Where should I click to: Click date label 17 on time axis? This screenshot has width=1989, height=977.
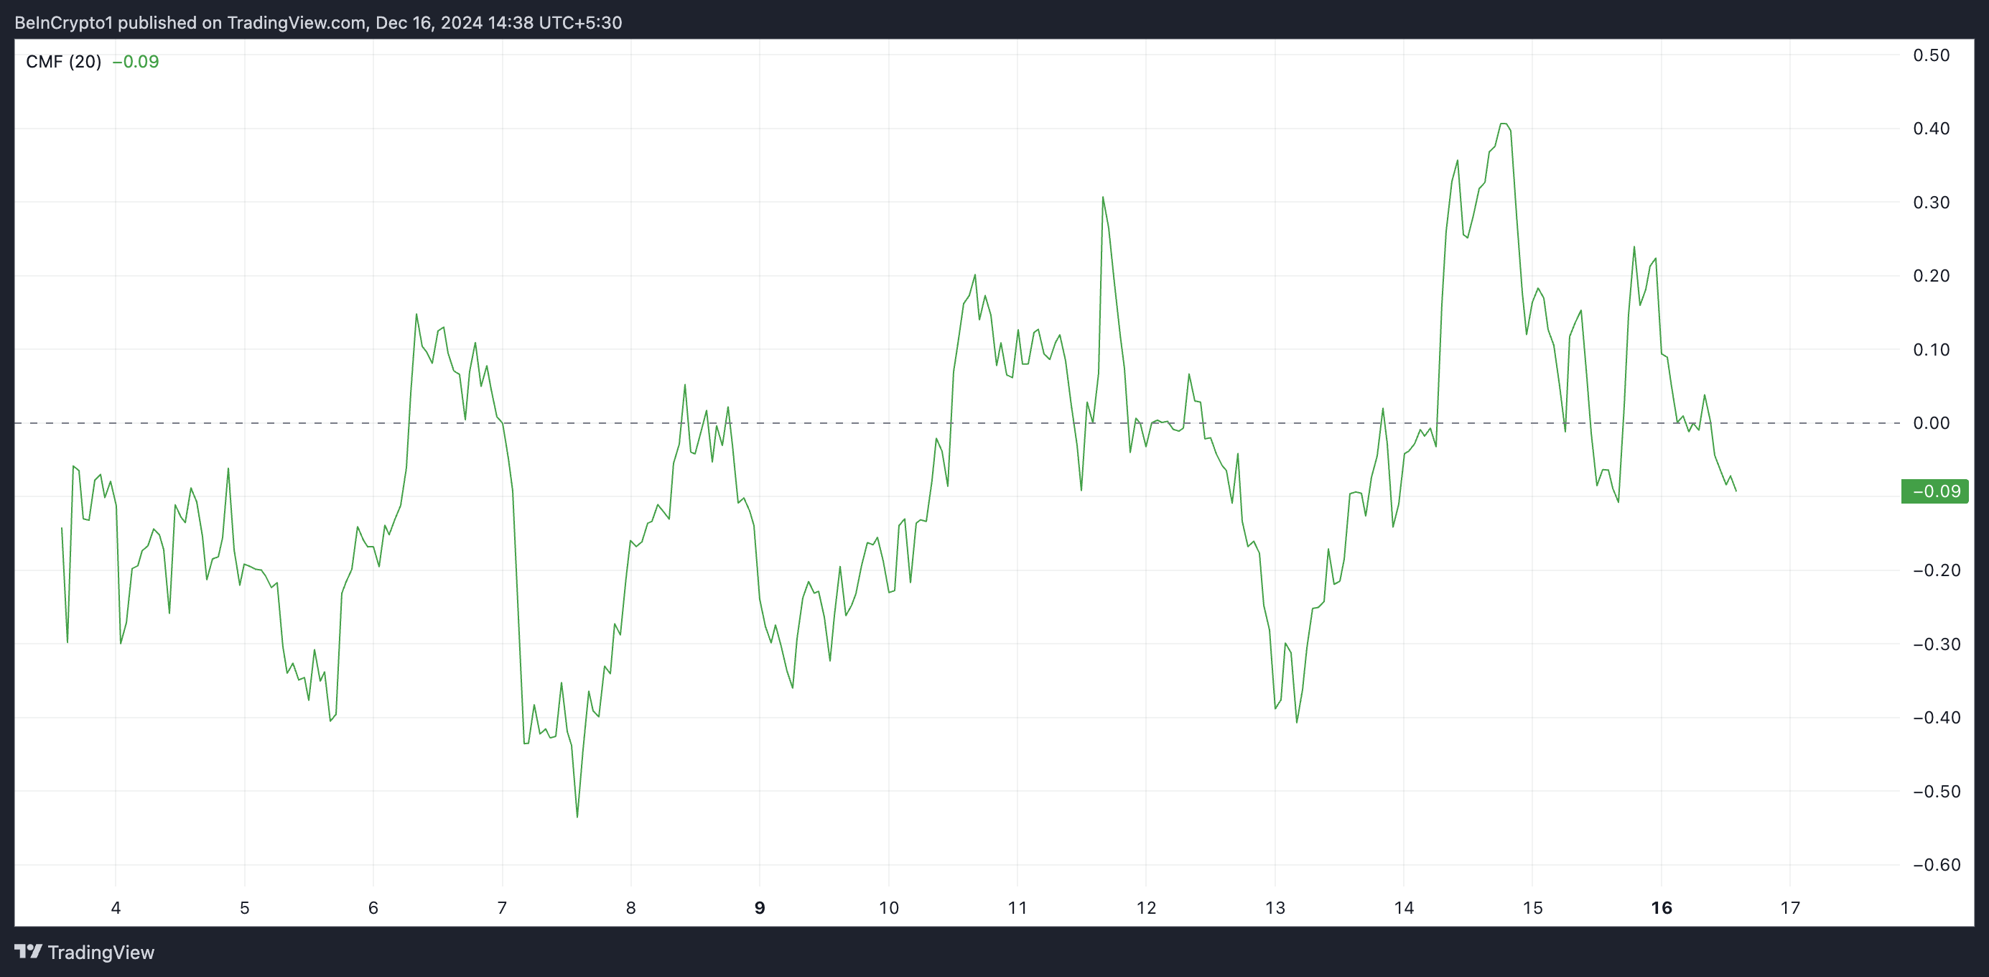(1790, 908)
